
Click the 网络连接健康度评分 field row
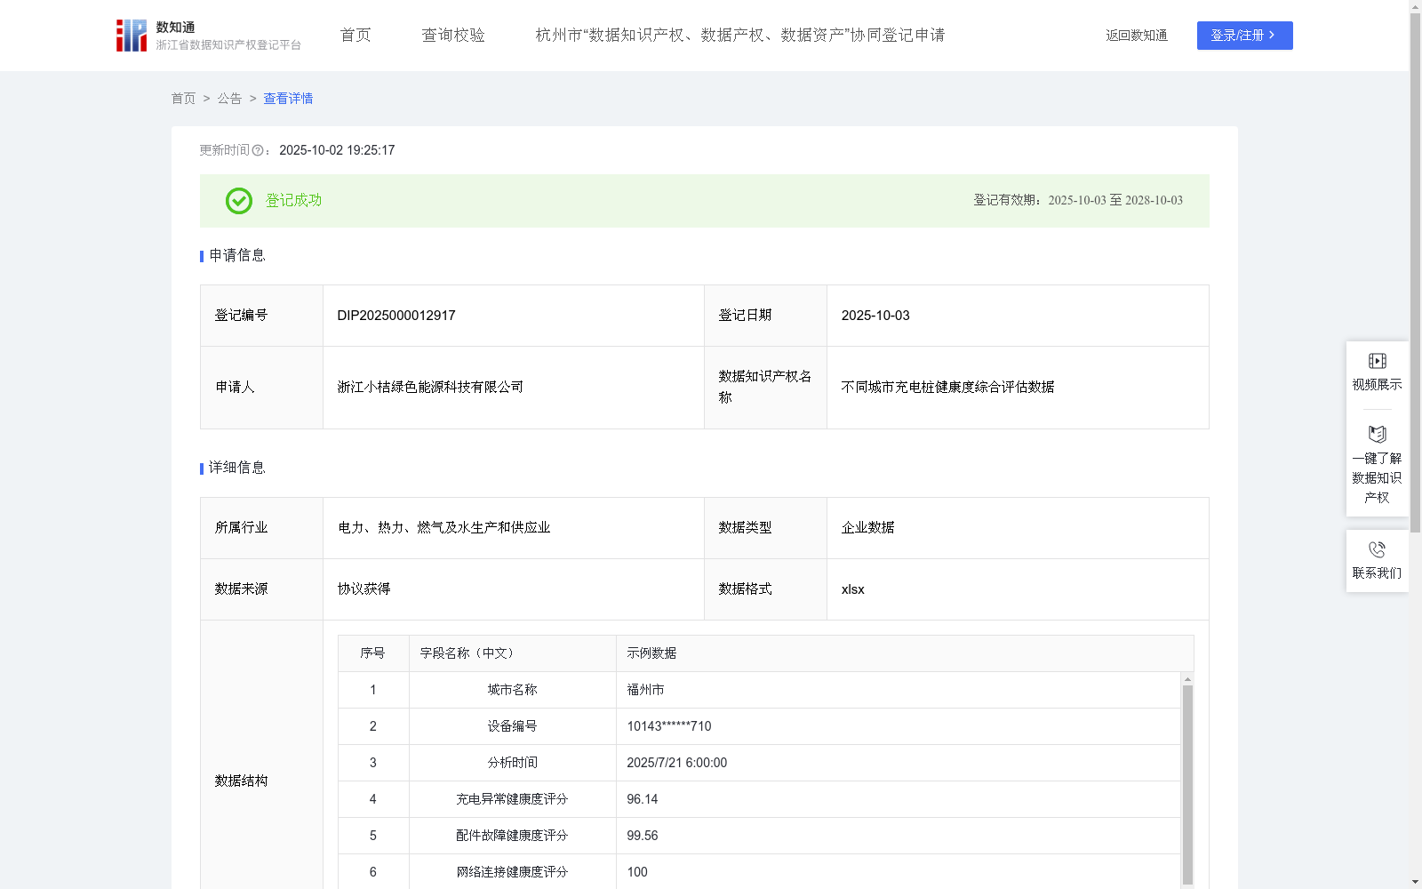click(x=759, y=872)
